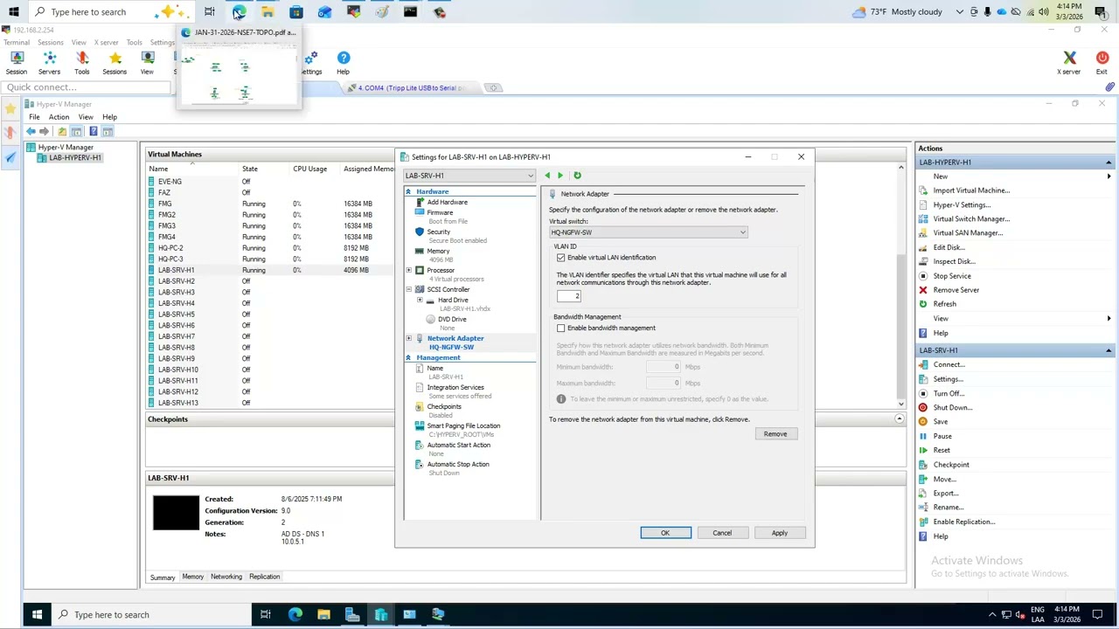Image resolution: width=1119 pixels, height=629 pixels.
Task: Open Smart Paging File Location item
Action: (463, 425)
